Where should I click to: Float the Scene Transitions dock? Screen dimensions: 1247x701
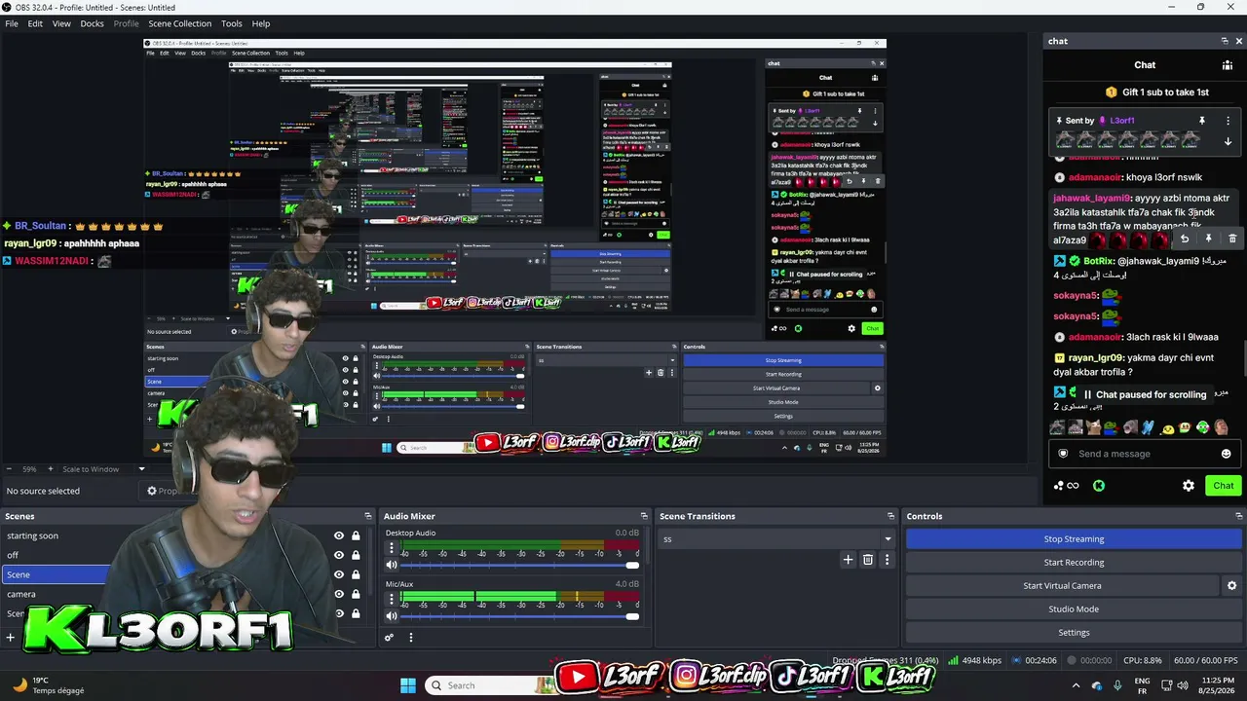click(x=890, y=516)
